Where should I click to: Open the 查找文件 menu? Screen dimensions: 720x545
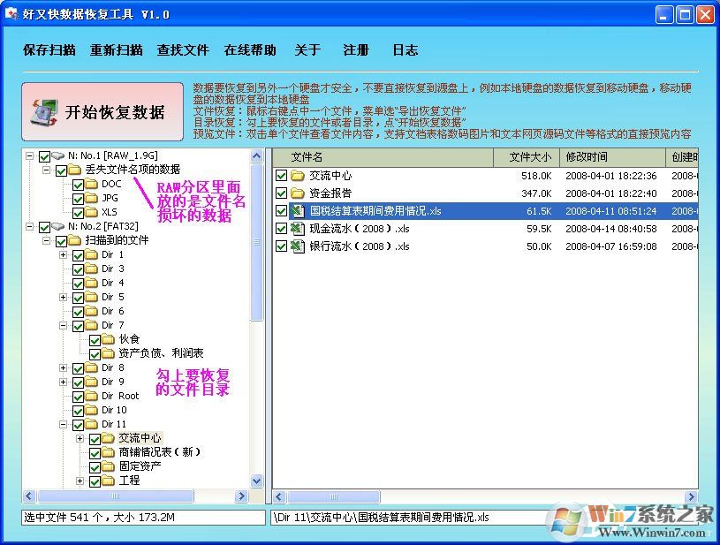(183, 50)
